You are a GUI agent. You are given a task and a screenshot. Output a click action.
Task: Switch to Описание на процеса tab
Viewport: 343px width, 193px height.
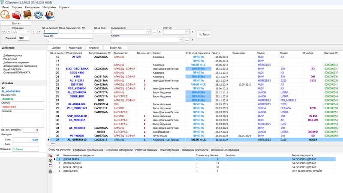(x=225, y=150)
